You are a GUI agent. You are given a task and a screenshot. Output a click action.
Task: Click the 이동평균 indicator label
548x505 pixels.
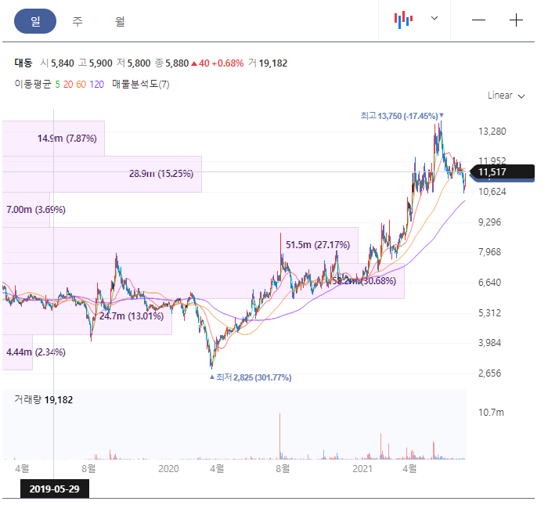(x=33, y=85)
